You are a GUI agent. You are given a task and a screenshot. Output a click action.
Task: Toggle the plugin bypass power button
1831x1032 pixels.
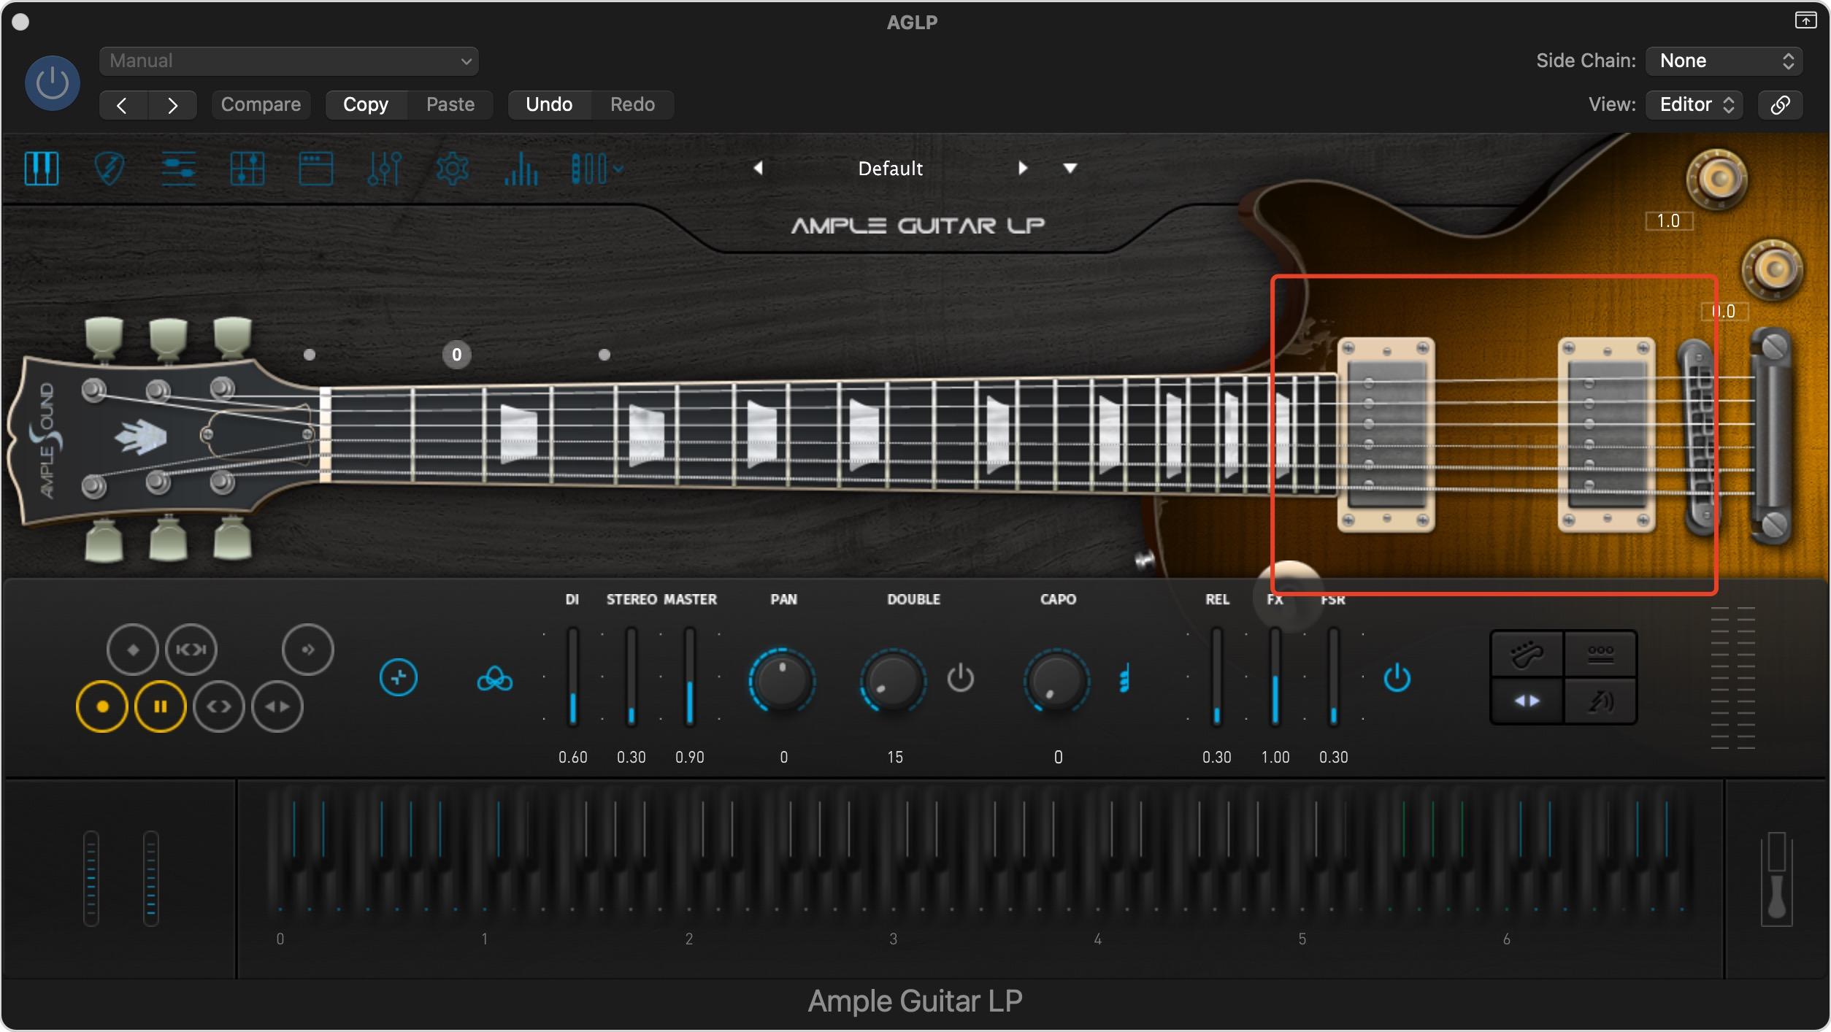[52, 83]
